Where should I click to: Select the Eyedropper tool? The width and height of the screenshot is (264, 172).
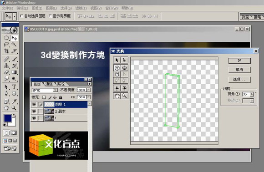(14, 101)
